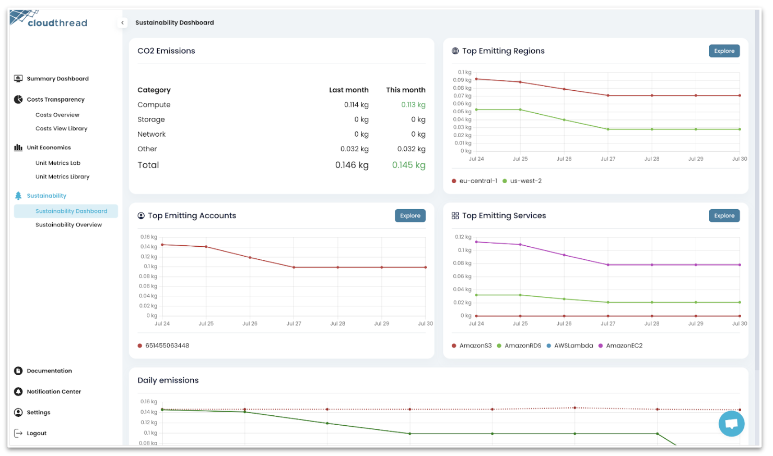The width and height of the screenshot is (773, 456).
Task: Click the Costs Transparency pie chart icon
Action: [18, 100]
